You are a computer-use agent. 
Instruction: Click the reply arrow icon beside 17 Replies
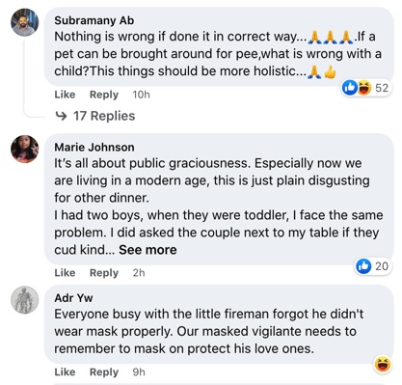point(61,116)
